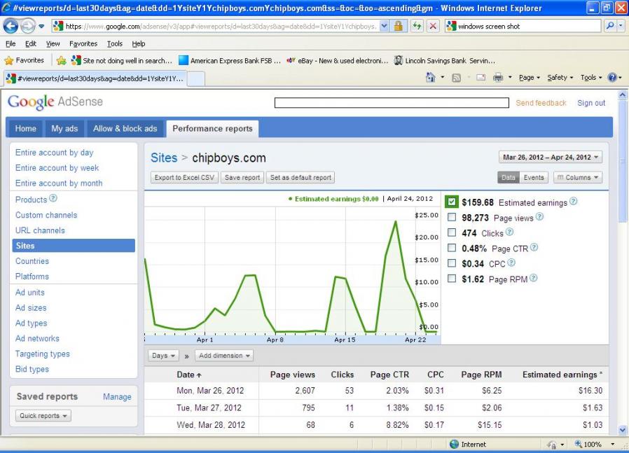
Task: Check the CPC metric checkbox
Action: click(452, 263)
